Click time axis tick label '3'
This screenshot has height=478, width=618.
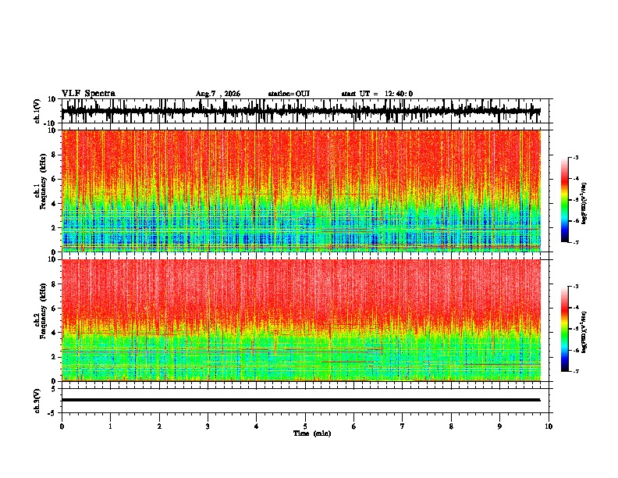208,426
